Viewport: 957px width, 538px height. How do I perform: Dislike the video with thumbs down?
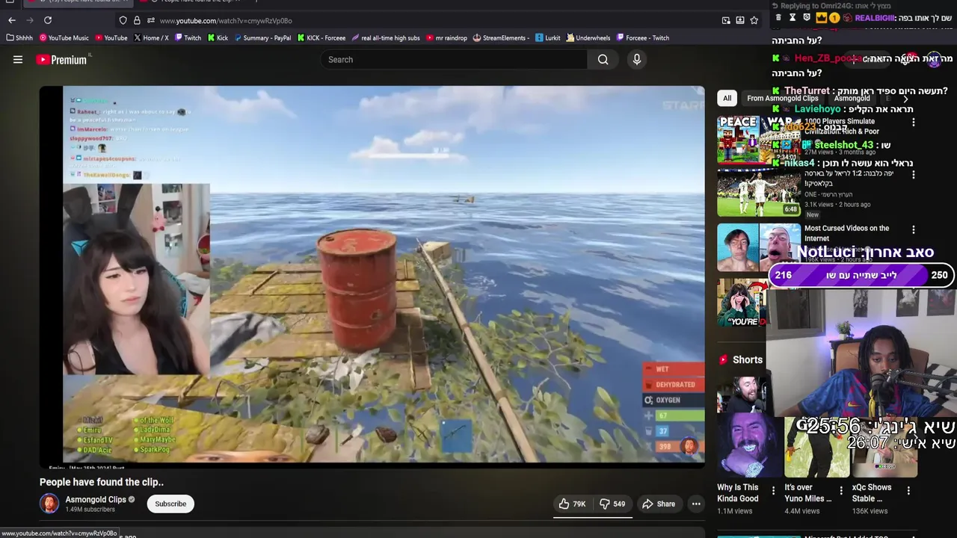coord(613,504)
